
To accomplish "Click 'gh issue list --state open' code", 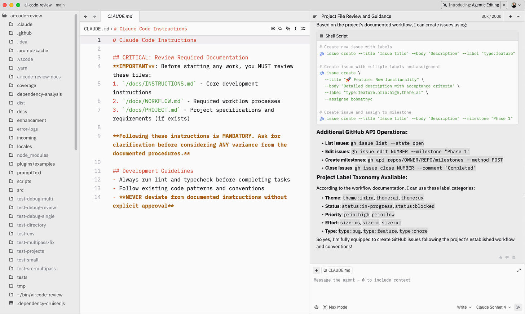I will point(387,143).
